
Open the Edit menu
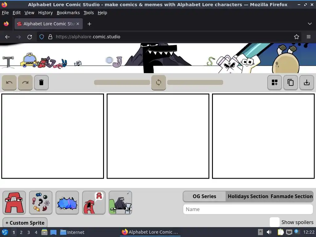[x=17, y=13]
